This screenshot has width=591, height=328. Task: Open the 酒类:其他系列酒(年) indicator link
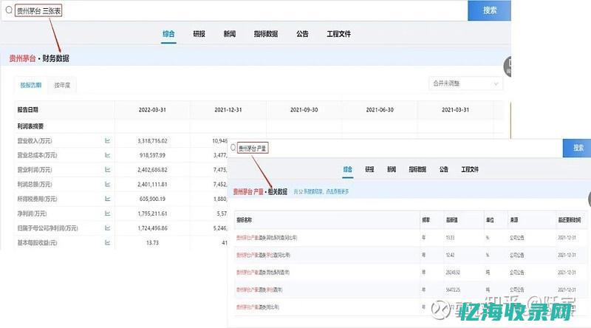pos(263,272)
